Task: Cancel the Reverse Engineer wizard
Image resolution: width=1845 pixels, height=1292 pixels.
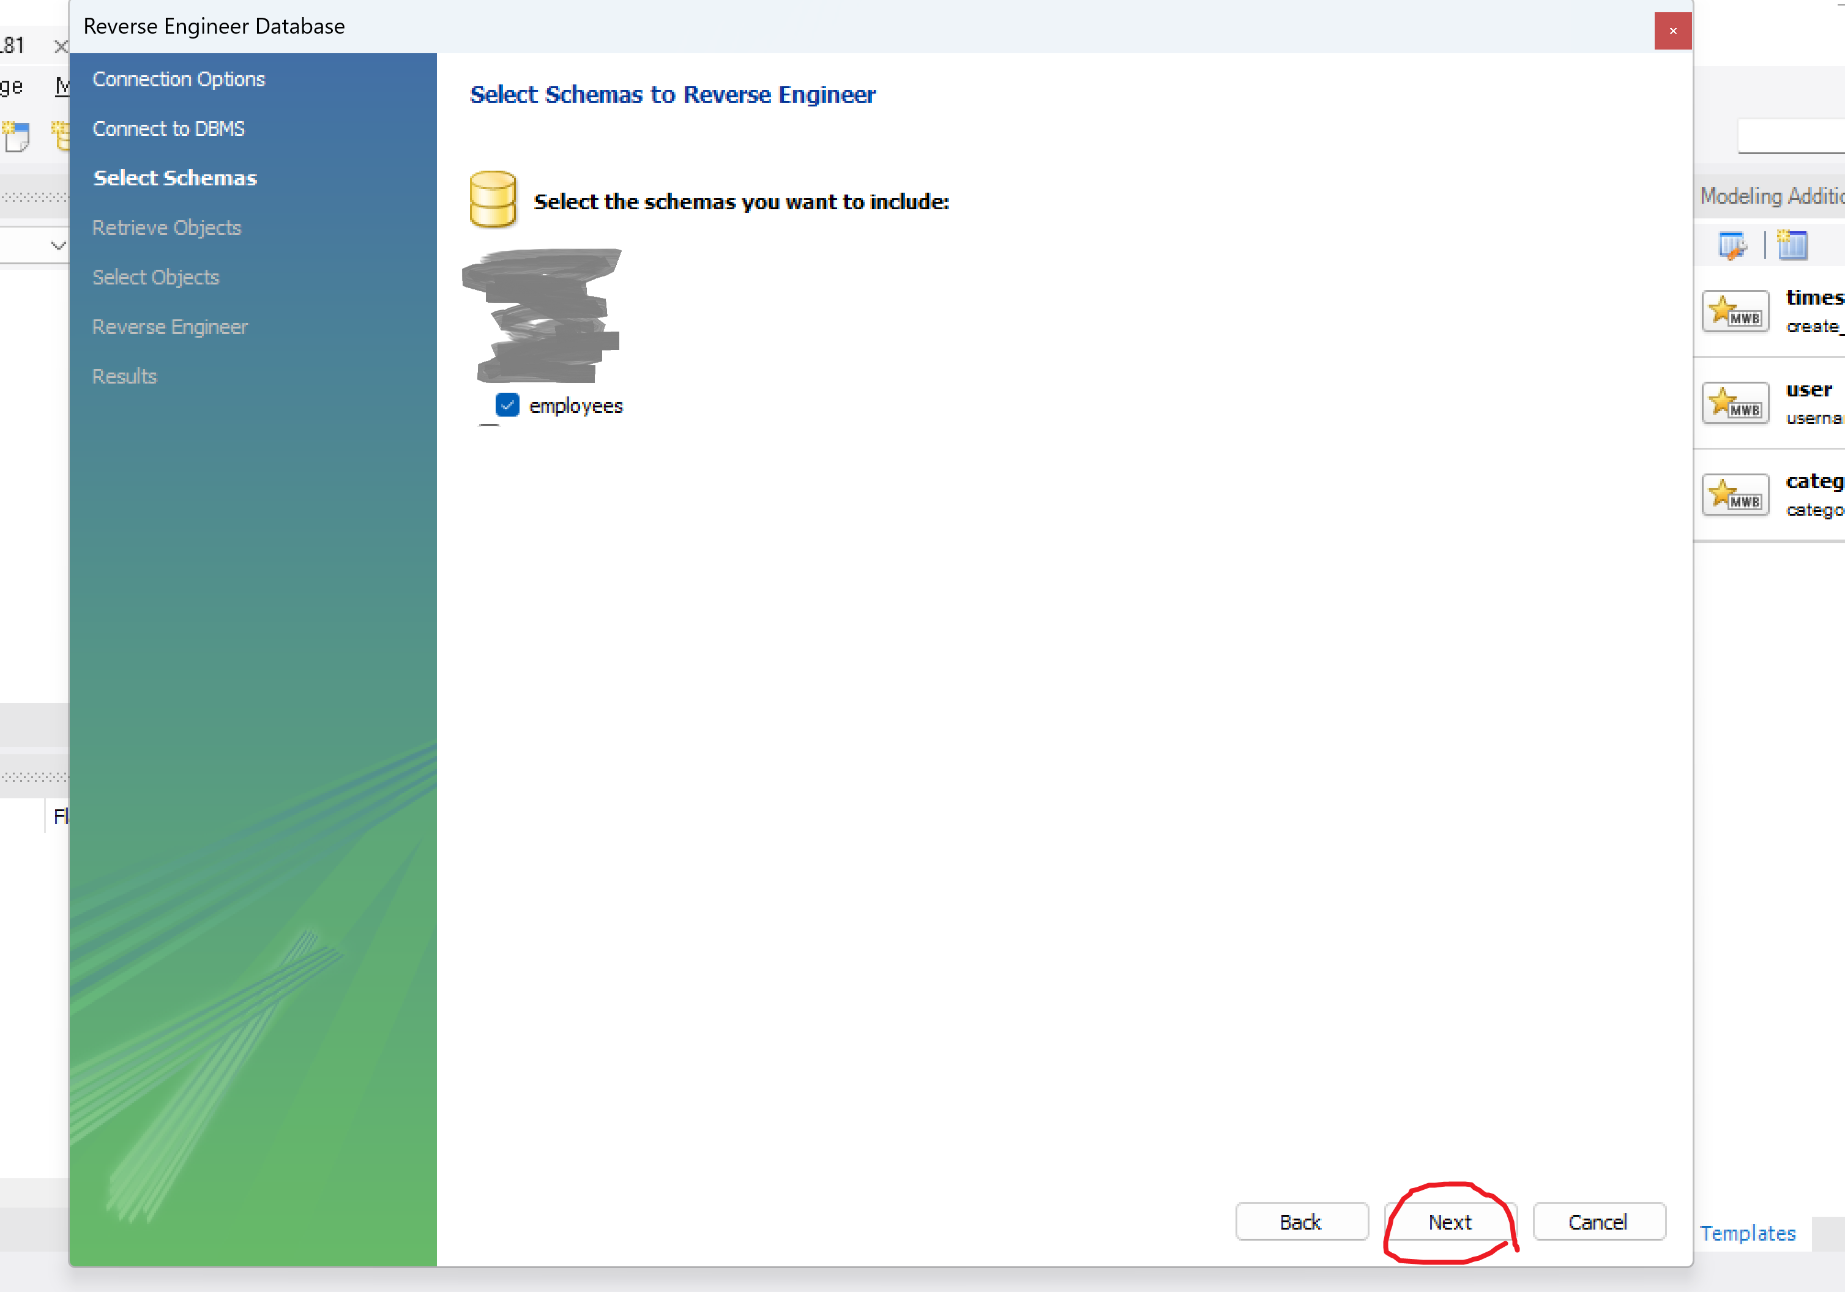Action: tap(1598, 1221)
